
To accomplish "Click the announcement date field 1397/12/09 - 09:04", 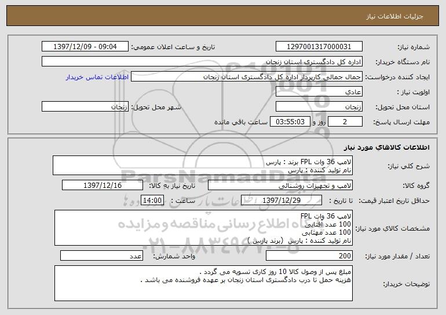I will tap(85, 47).
